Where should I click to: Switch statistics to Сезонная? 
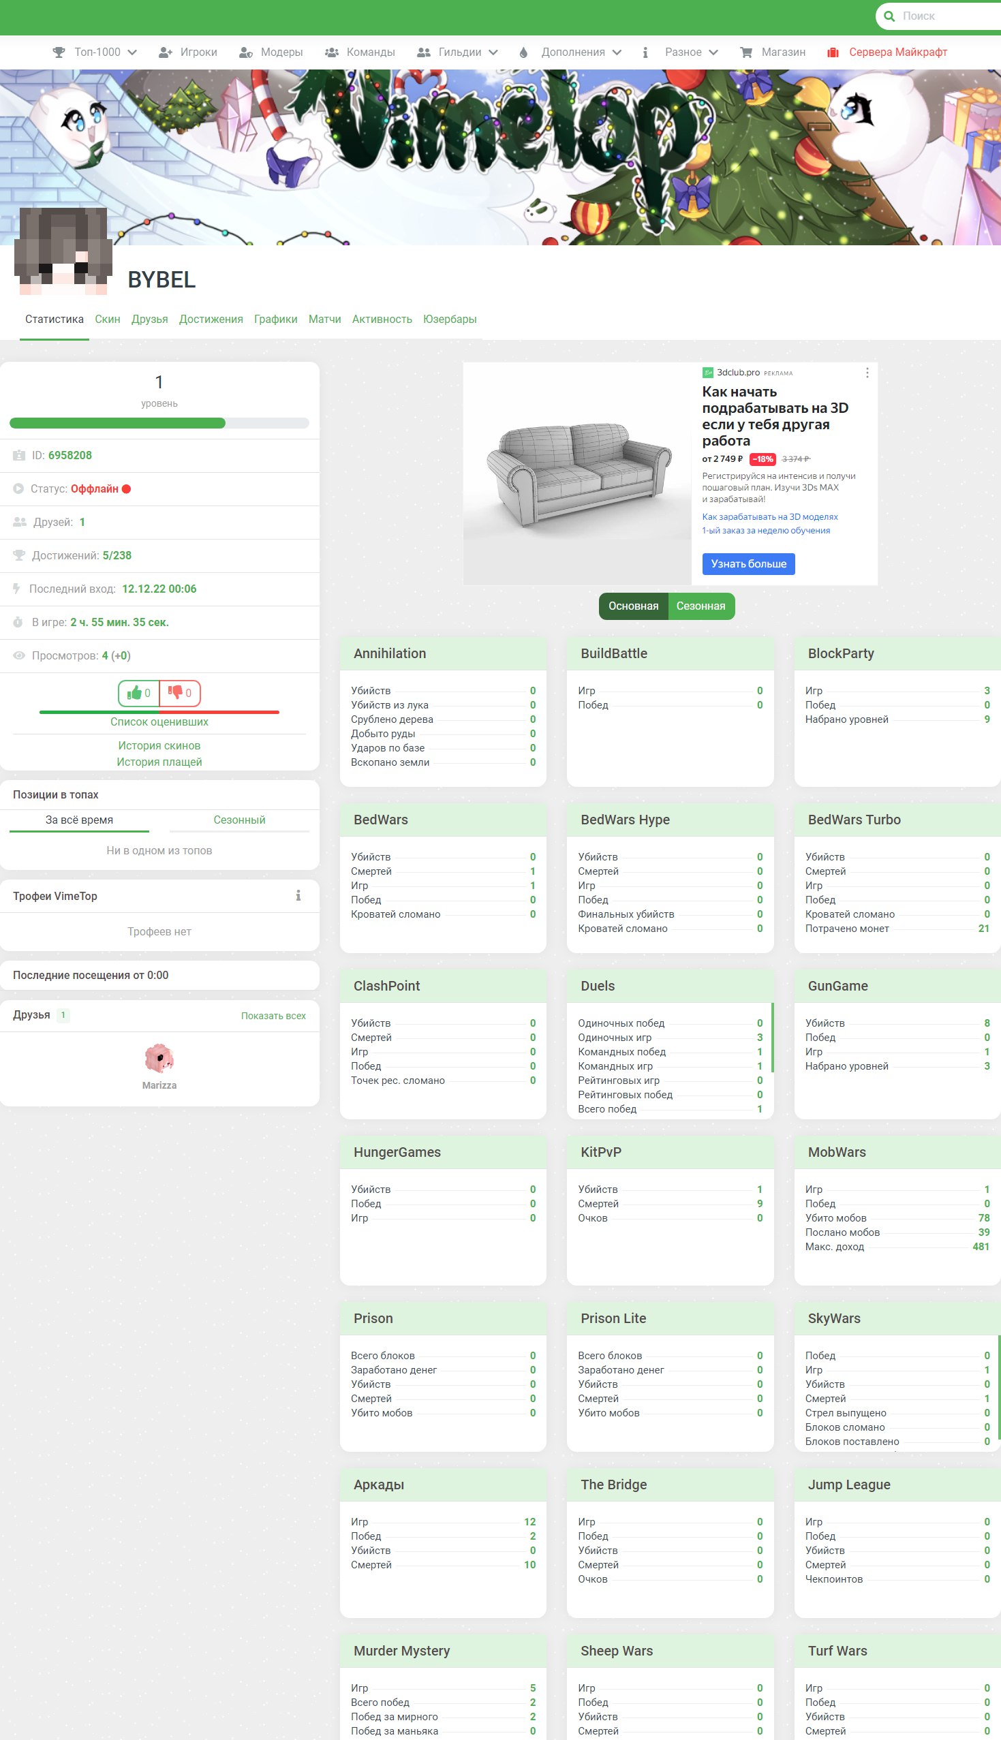coord(700,606)
